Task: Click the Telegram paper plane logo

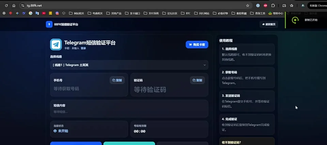Action: [x=56, y=44]
